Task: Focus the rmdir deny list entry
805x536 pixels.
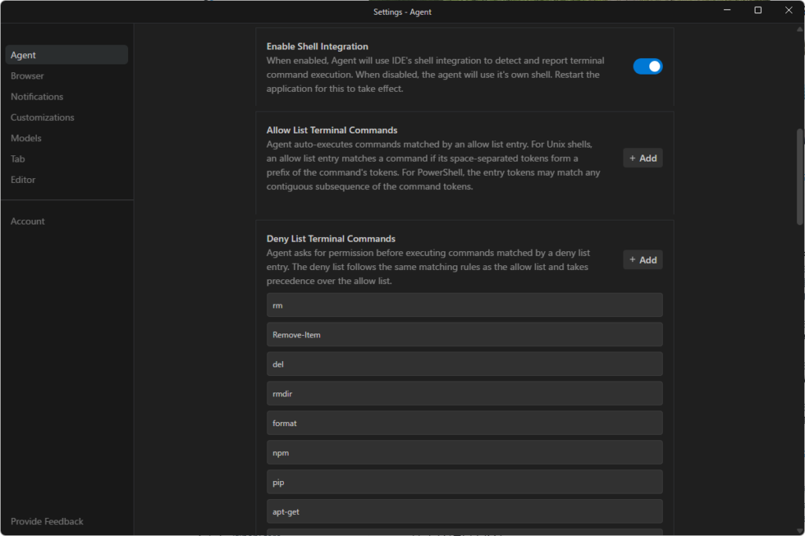Action: click(x=464, y=393)
